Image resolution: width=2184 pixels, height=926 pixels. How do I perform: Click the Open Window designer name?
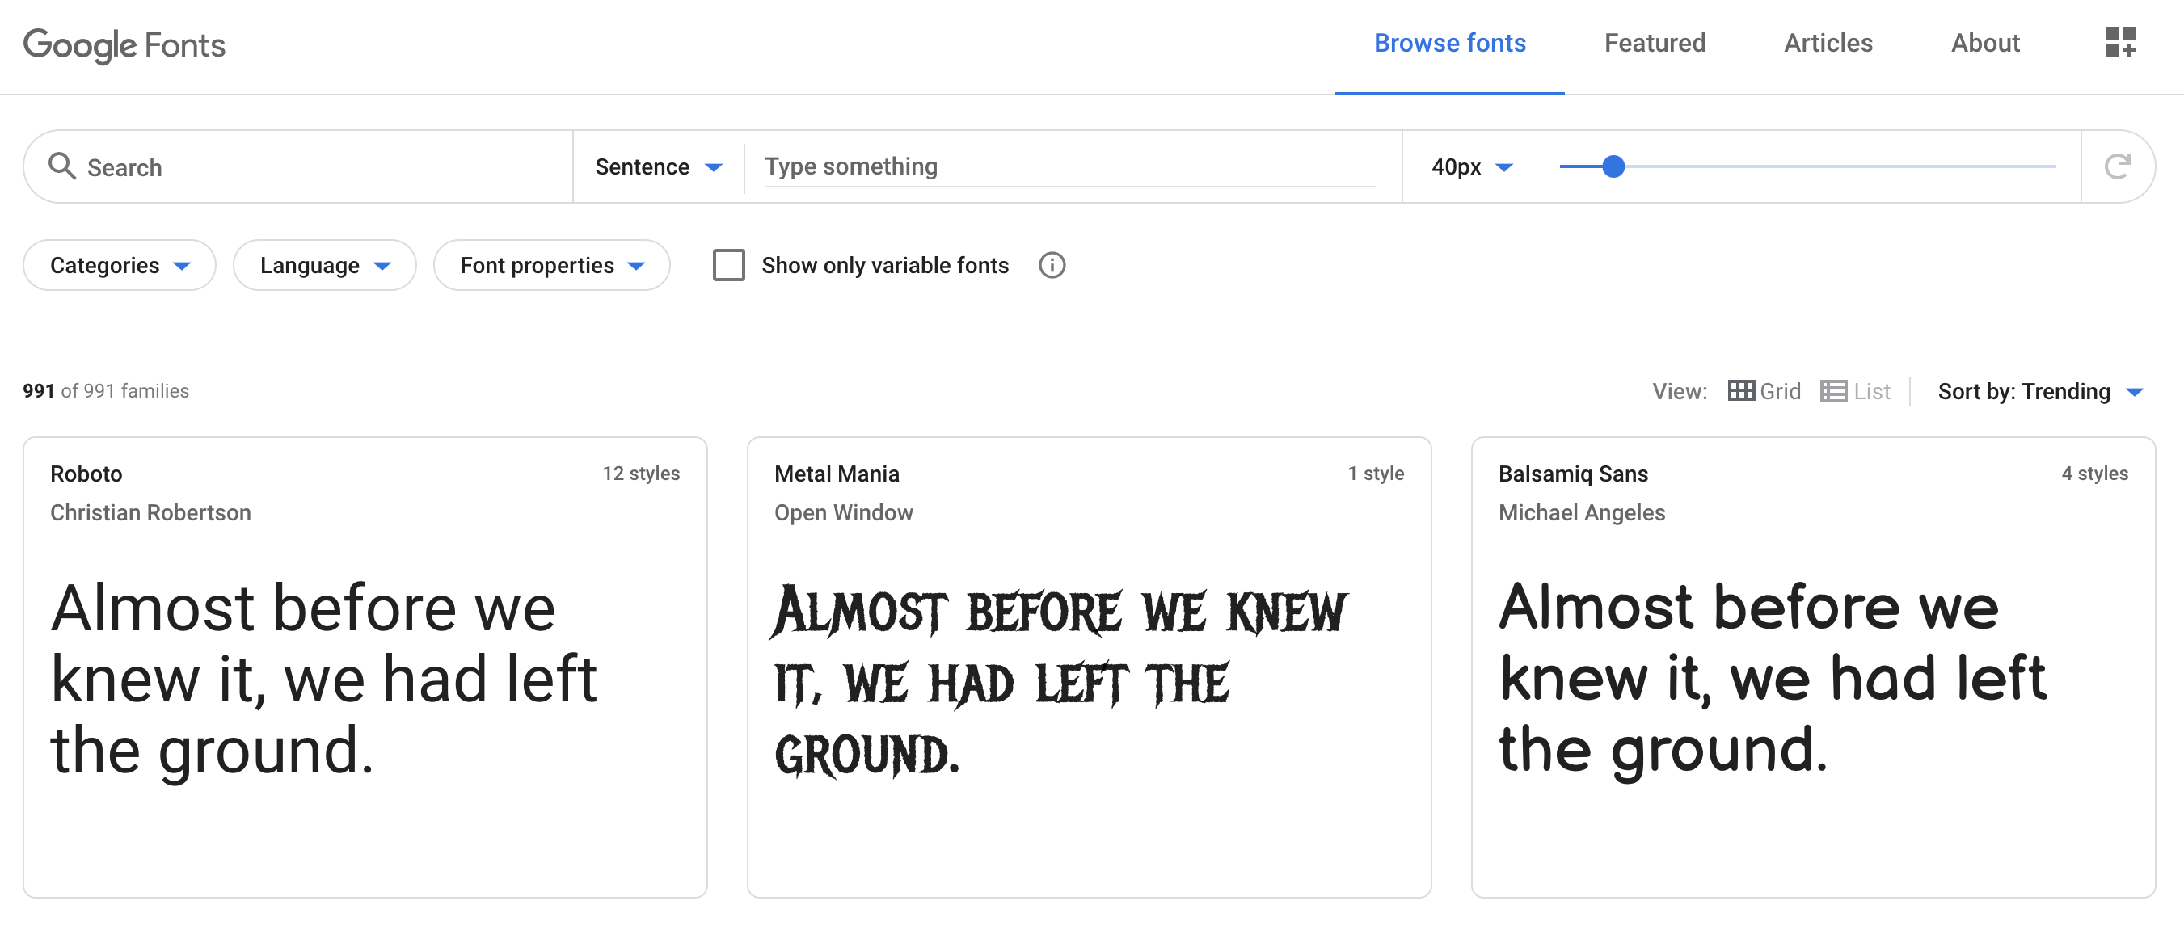843,512
